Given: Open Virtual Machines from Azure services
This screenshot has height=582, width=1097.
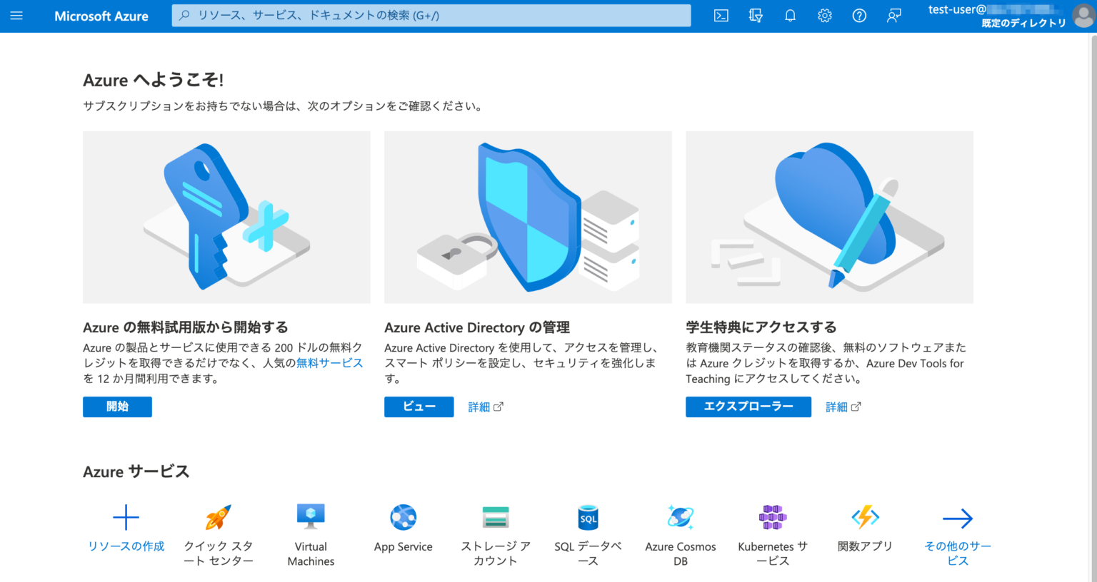Looking at the screenshot, I should click(x=310, y=517).
